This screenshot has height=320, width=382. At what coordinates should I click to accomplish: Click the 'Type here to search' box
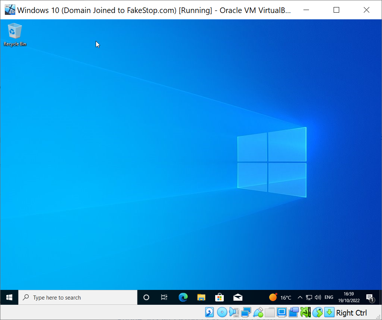tap(78, 297)
